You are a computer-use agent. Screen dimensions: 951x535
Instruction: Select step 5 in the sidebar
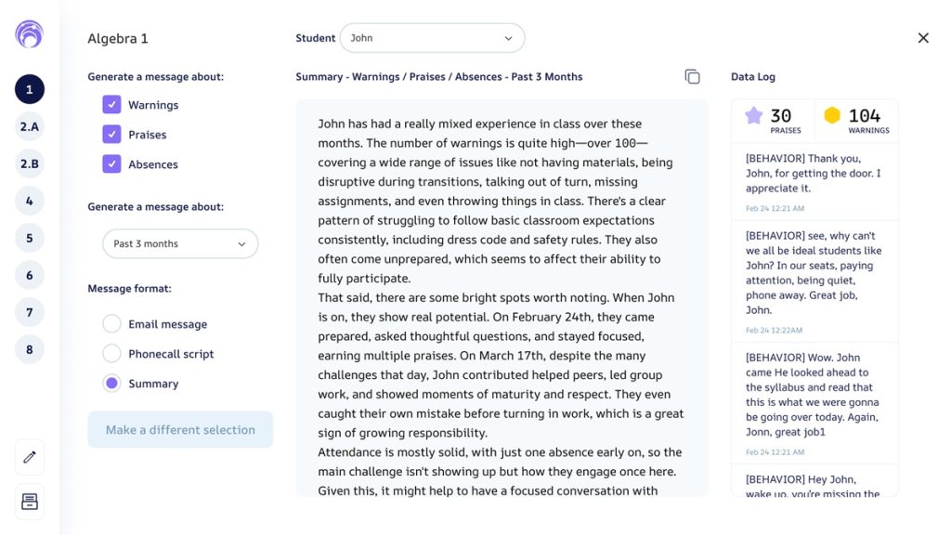[x=29, y=239]
